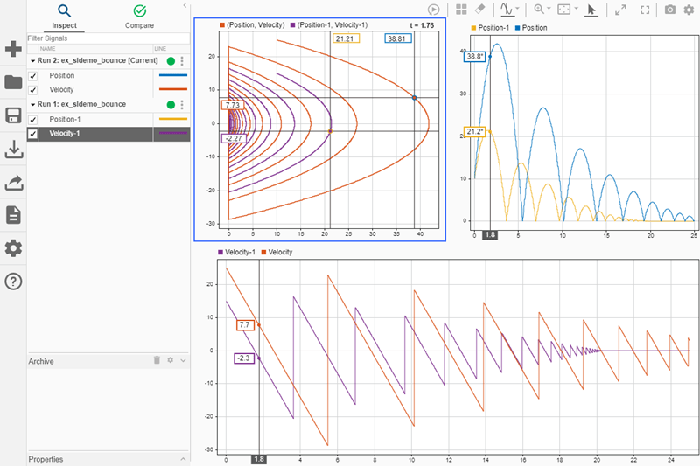Open Run 1 three-dot options menu

pyautogui.click(x=182, y=104)
